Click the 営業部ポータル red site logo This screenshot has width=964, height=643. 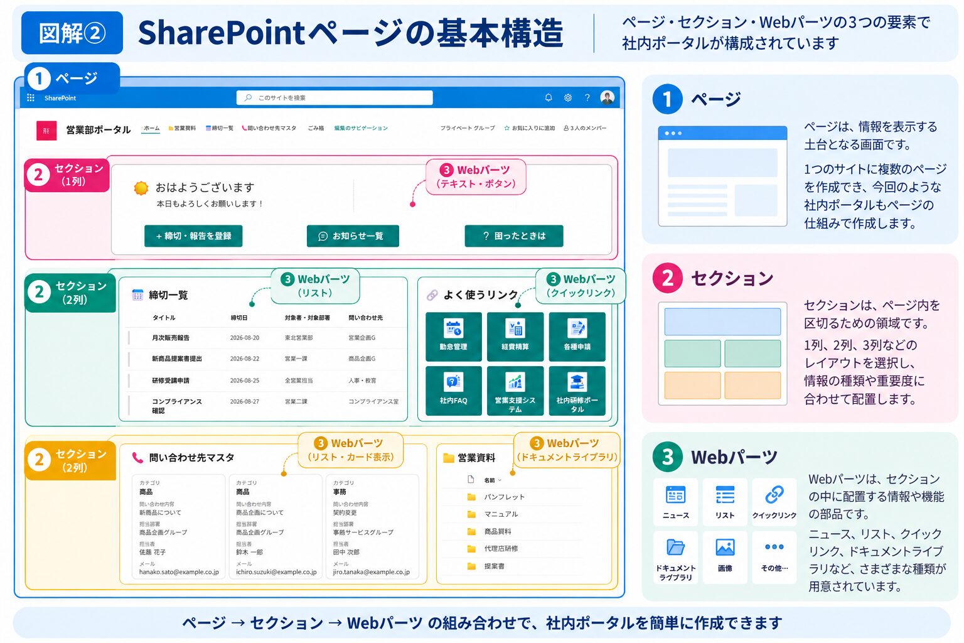coord(46,130)
